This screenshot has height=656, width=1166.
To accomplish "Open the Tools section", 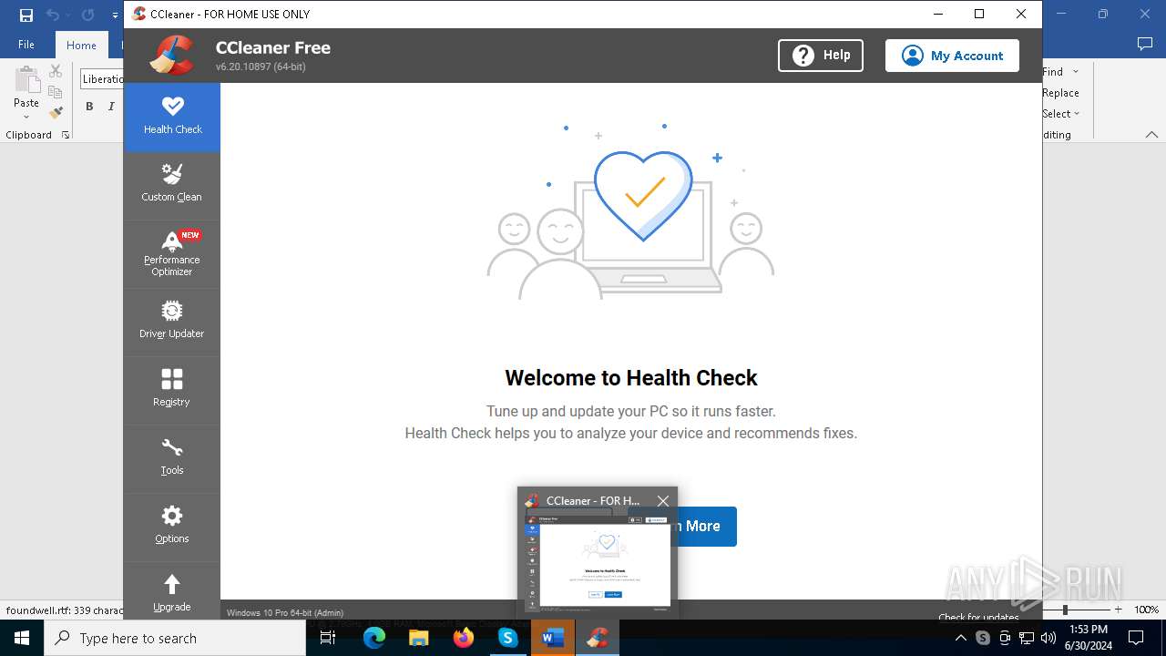I will point(172,458).
